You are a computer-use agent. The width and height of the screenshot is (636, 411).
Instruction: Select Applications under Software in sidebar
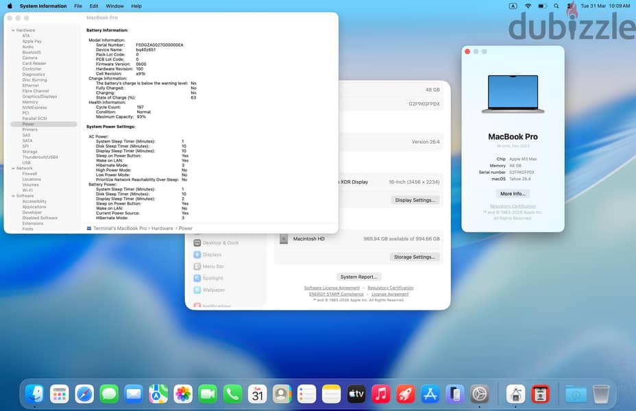point(34,207)
